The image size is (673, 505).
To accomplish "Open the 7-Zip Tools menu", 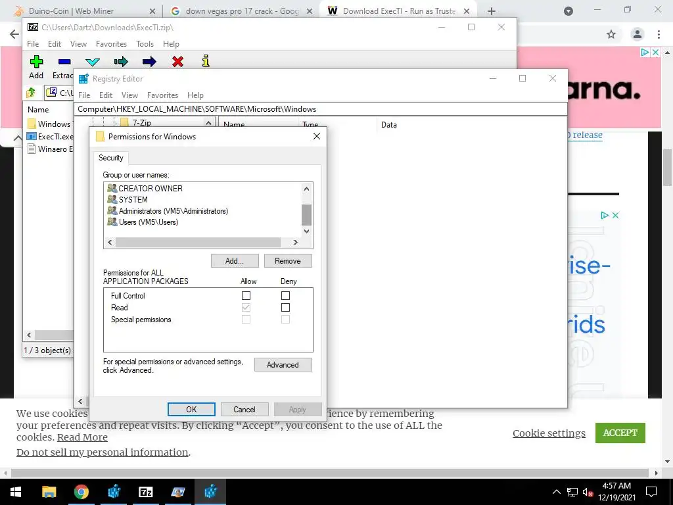I will pos(145,44).
